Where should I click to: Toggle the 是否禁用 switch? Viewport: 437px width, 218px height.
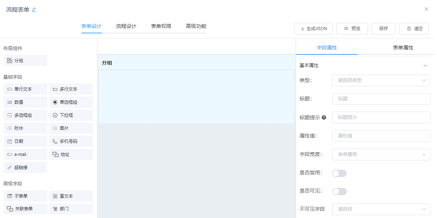click(x=340, y=173)
